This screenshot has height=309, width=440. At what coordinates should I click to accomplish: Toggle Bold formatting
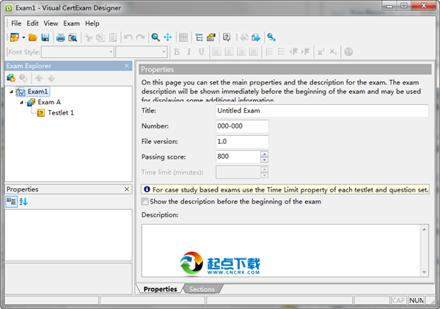[177, 52]
